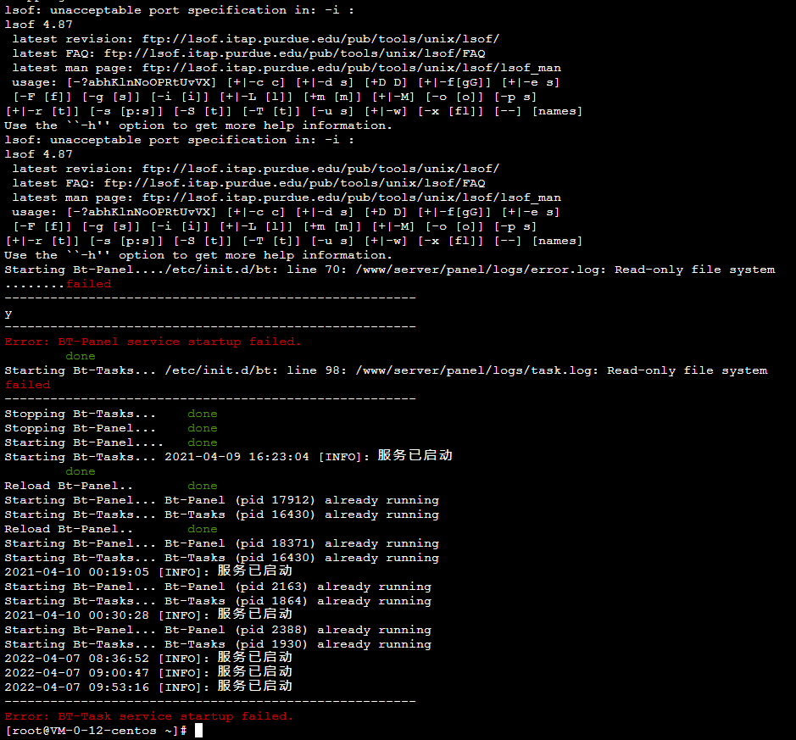This screenshot has height=740, width=796.
Task: Click '(pid 2163)' in the Bt-Panel already running line
Action: pos(271,587)
